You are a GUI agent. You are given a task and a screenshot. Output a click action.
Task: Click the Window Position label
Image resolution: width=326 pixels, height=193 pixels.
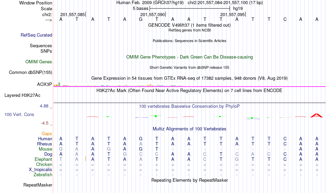pos(36,3)
